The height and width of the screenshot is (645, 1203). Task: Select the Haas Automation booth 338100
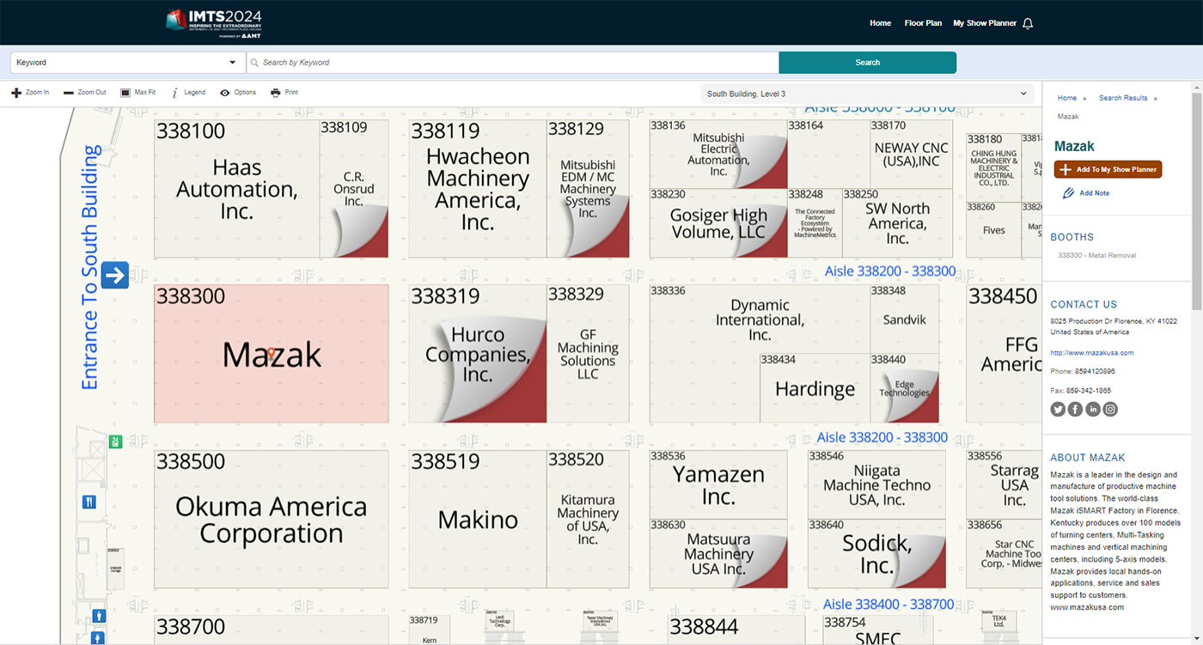(236, 189)
